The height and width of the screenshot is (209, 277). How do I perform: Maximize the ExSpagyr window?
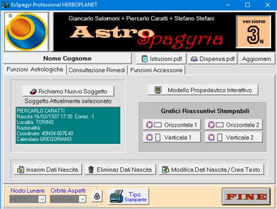tap(248, 5)
